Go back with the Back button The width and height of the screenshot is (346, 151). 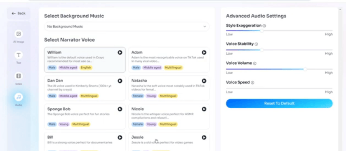pos(19,14)
